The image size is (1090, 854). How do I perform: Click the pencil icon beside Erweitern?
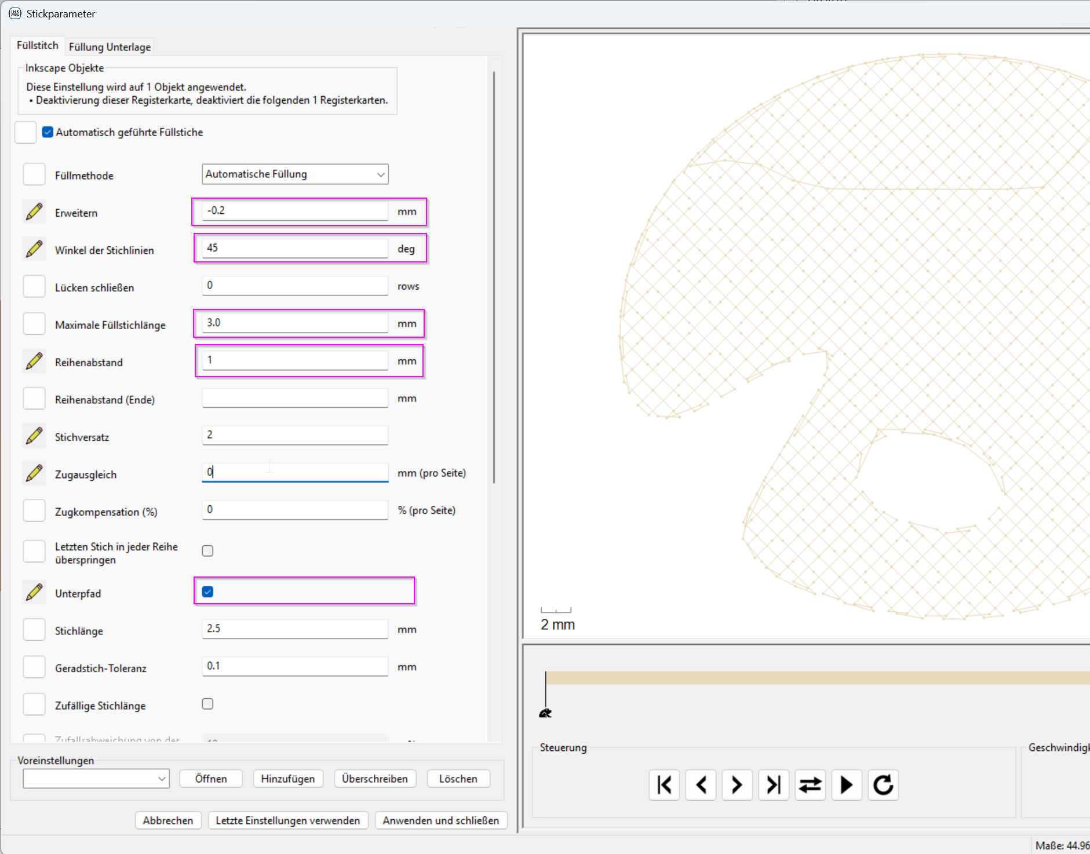point(34,212)
